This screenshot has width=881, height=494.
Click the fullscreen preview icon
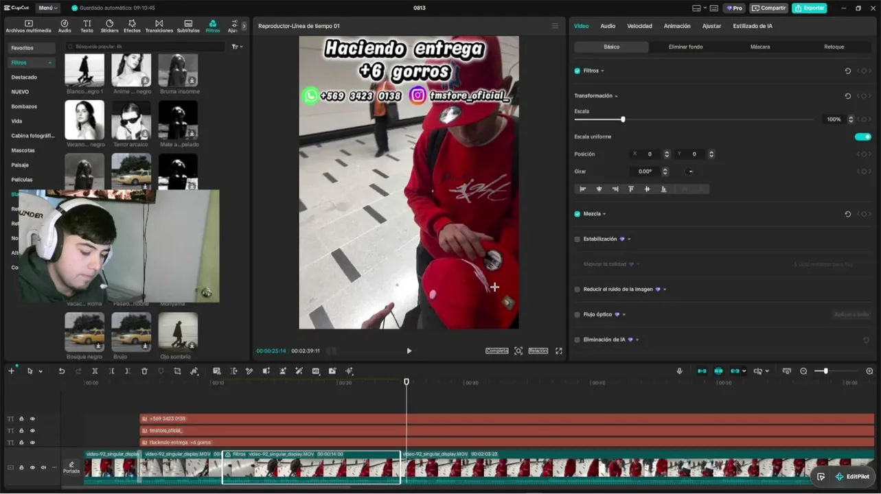(x=559, y=351)
